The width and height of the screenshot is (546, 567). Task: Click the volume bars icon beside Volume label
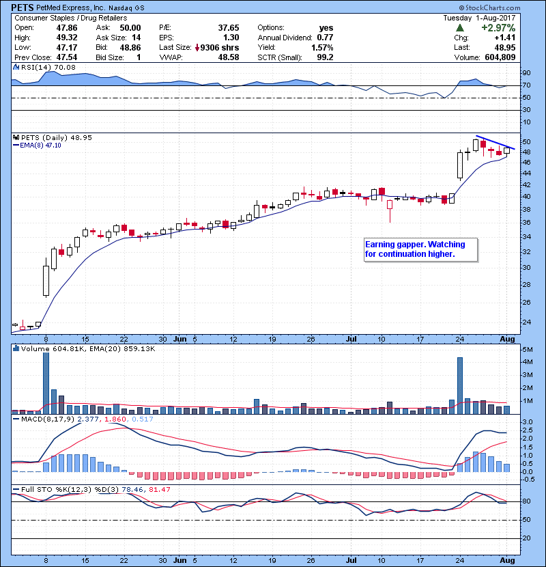tap(16, 348)
